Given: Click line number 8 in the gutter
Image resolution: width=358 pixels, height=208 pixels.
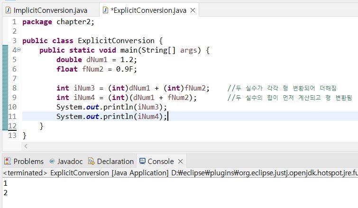Looking at the screenshot, I should pyautogui.click(x=14, y=88).
